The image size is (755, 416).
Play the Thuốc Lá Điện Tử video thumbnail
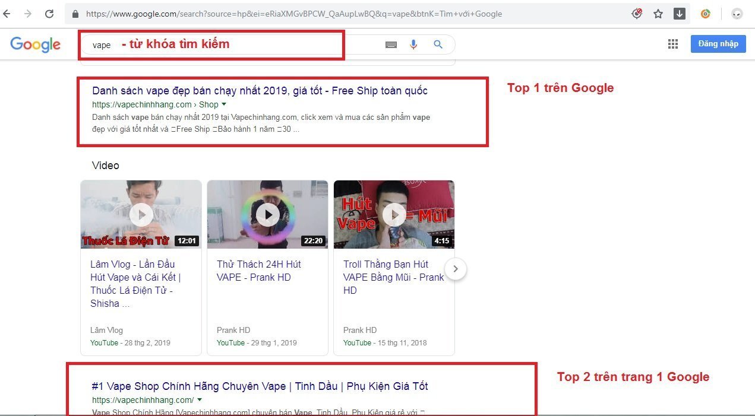pos(141,214)
